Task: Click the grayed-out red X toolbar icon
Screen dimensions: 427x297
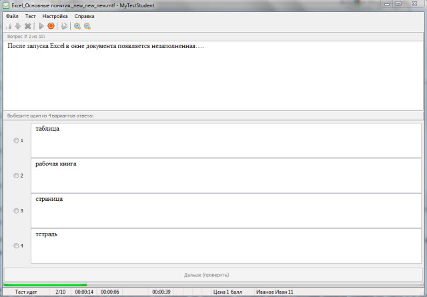Action: click(x=28, y=26)
